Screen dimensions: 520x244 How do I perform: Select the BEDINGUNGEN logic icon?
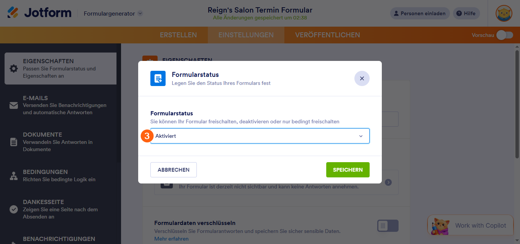[13, 176]
